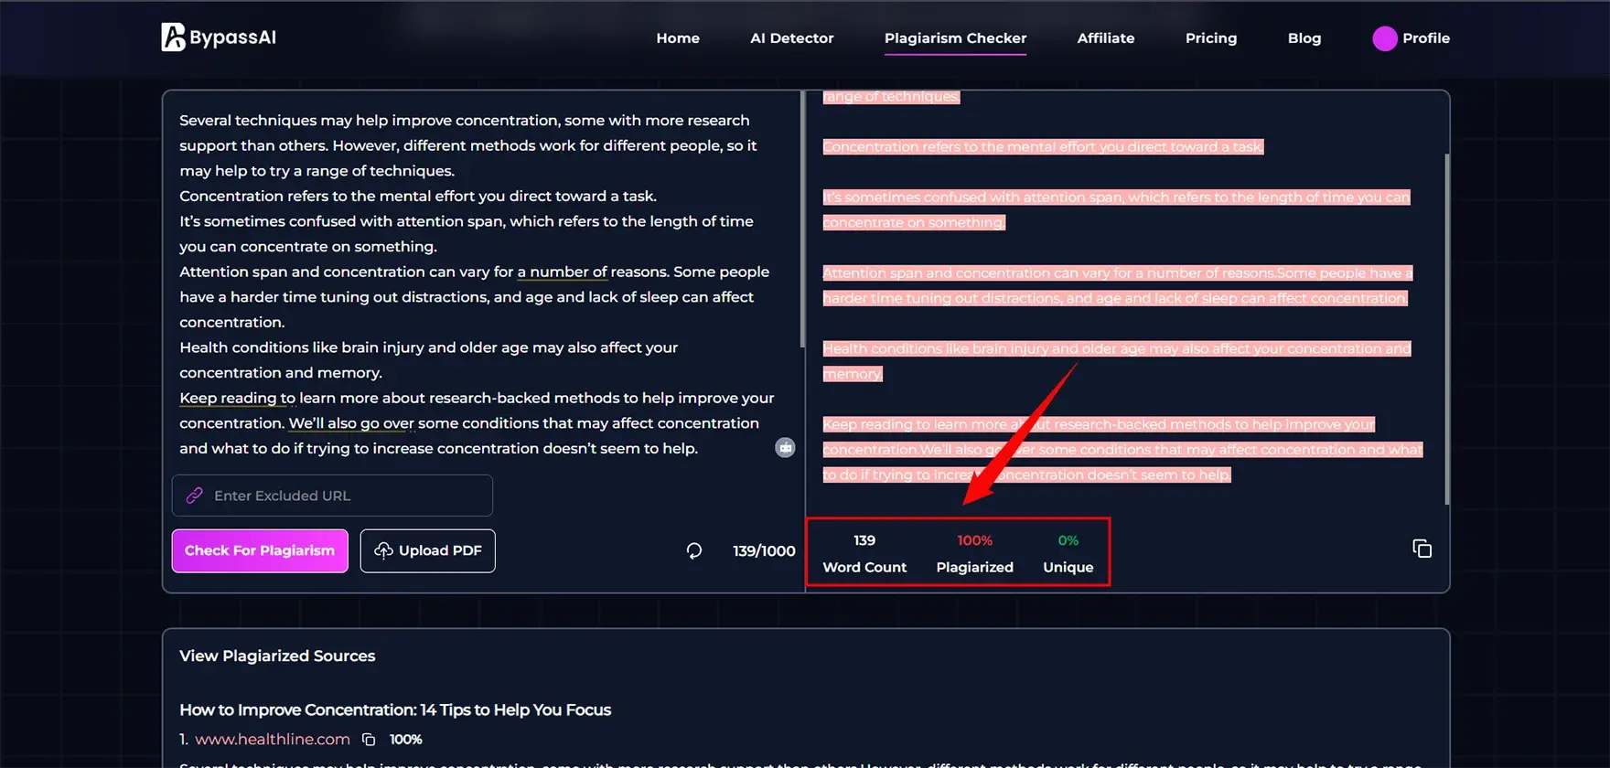Go to the Home page

click(x=677, y=38)
